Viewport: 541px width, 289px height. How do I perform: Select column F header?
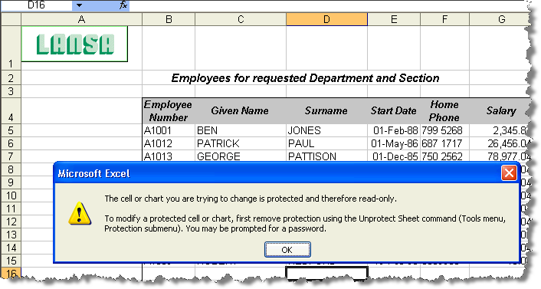444,19
